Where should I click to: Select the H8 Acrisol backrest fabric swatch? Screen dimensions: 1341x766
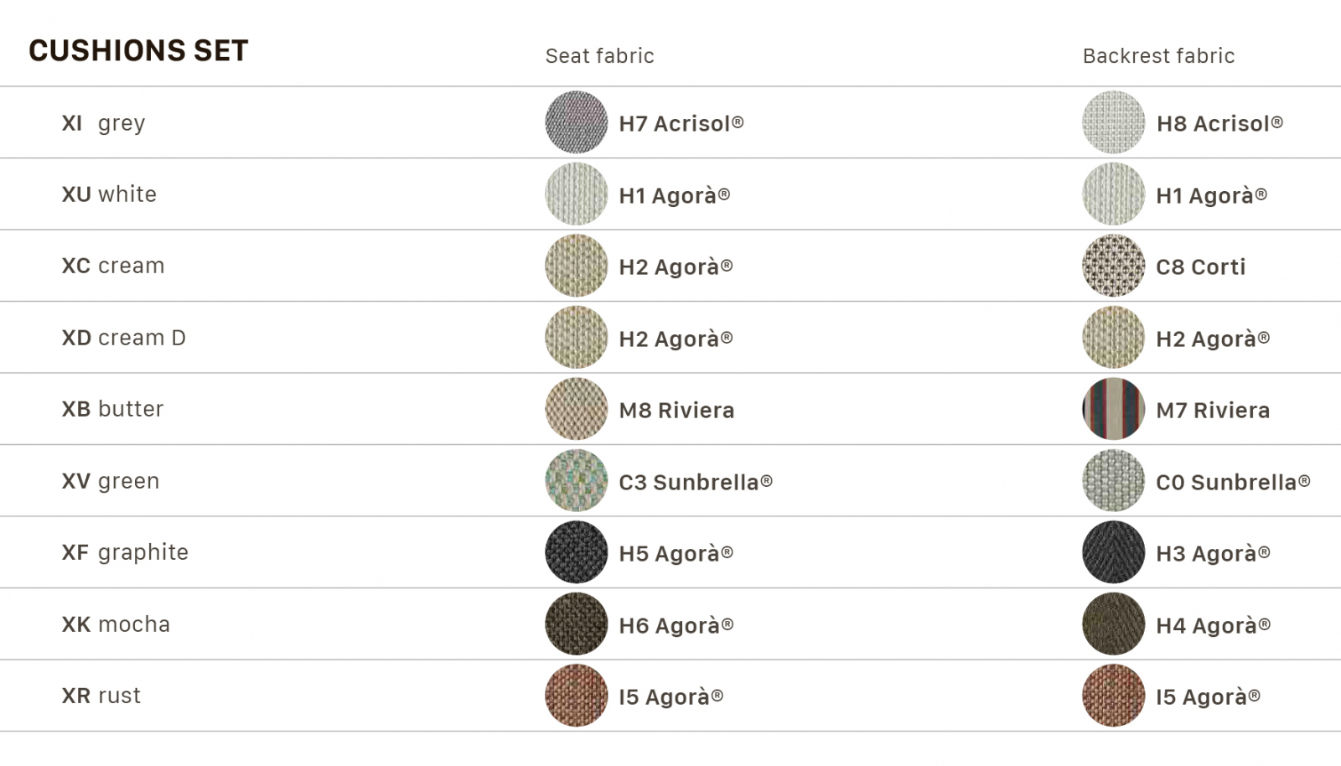(x=1114, y=122)
